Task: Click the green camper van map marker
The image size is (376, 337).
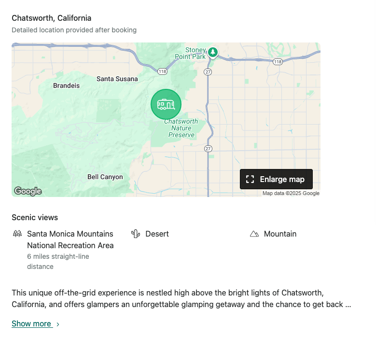Action: pyautogui.click(x=166, y=104)
